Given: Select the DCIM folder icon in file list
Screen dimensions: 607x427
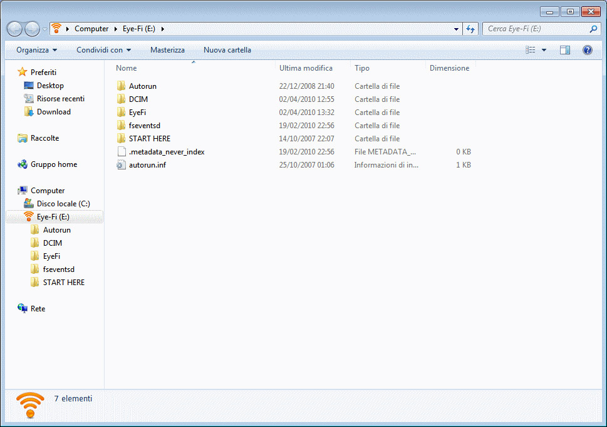Looking at the screenshot, I should pos(121,99).
